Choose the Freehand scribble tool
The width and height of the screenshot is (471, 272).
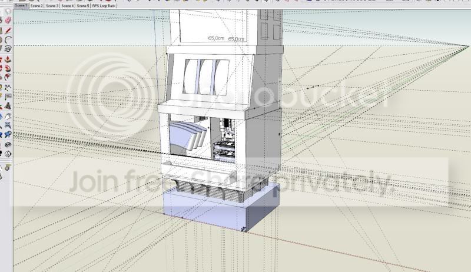(8, 48)
